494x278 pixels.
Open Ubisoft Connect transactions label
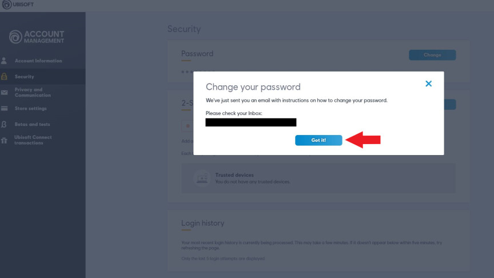33,140
